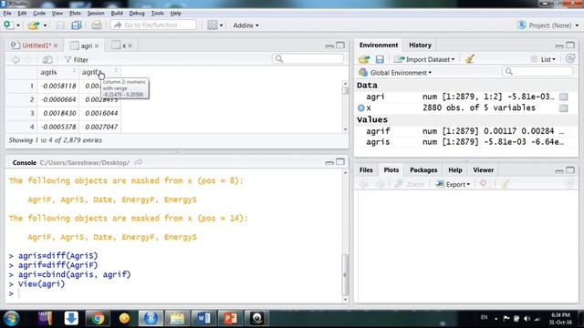Switch to the History tab
Viewport: 584px width, 328px height.
coord(420,45)
